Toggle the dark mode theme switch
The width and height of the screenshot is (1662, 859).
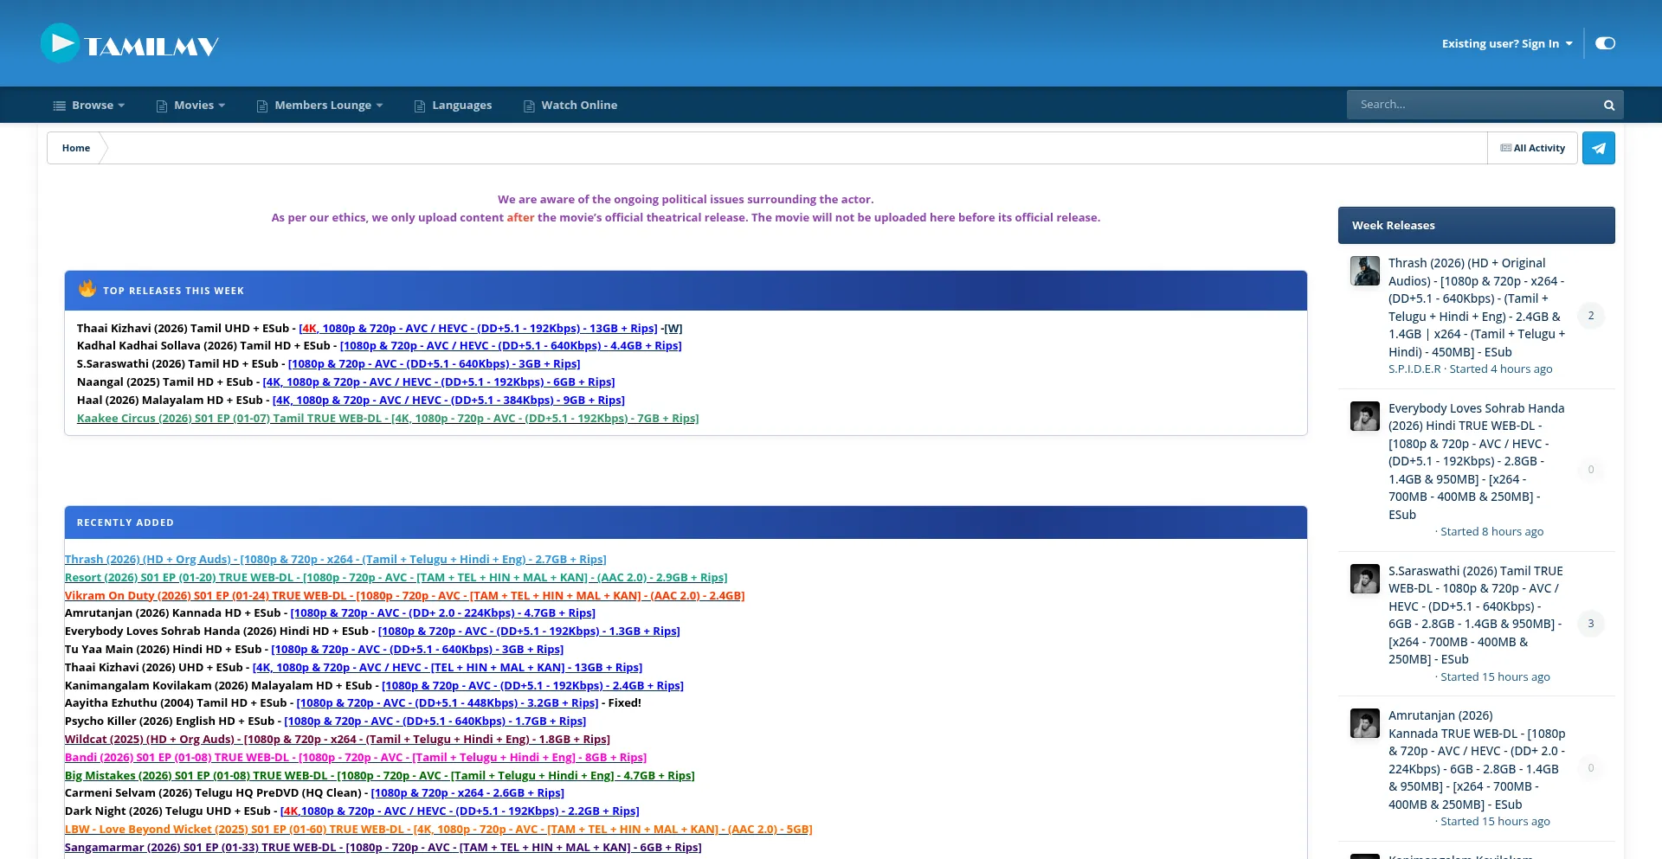point(1605,43)
